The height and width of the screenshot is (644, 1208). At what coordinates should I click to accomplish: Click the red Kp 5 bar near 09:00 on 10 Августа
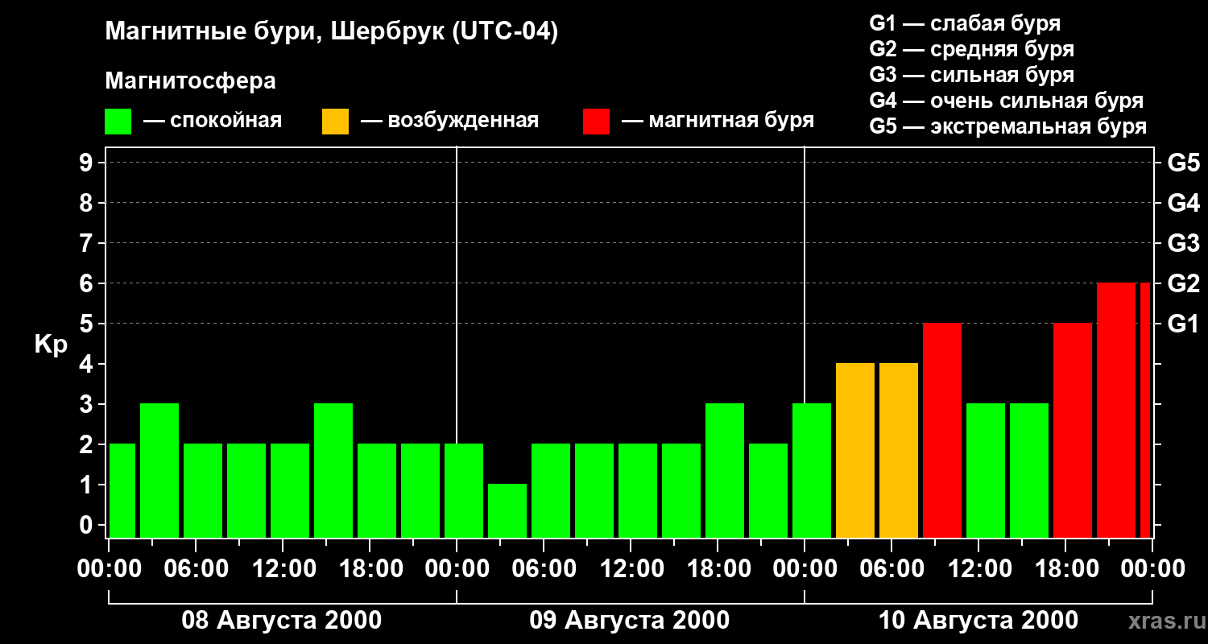(942, 430)
